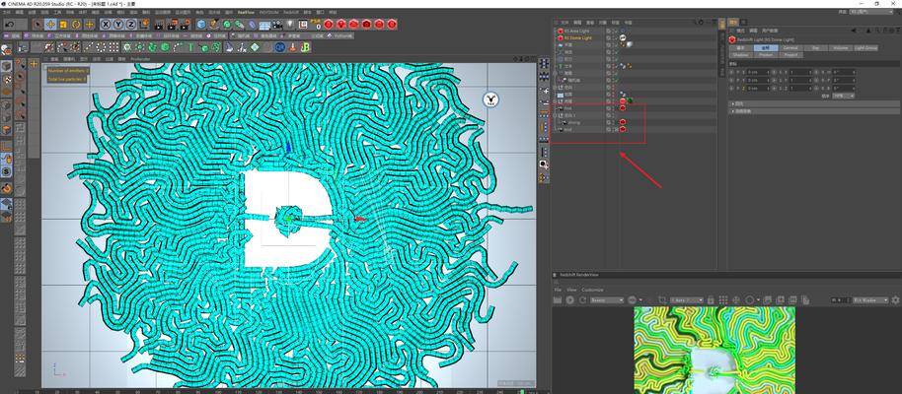Screen dimensions: 902x394
Task: Click the P.X coordinate input field
Action: [x=758, y=73]
